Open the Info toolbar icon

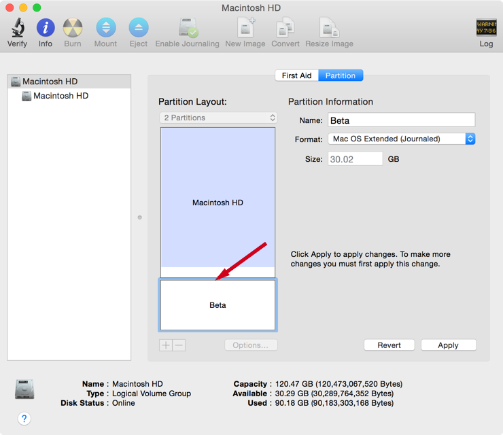click(x=46, y=28)
